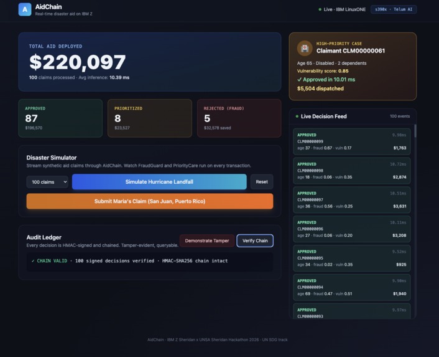Click the s390x Telum AI badge

tap(394, 9)
